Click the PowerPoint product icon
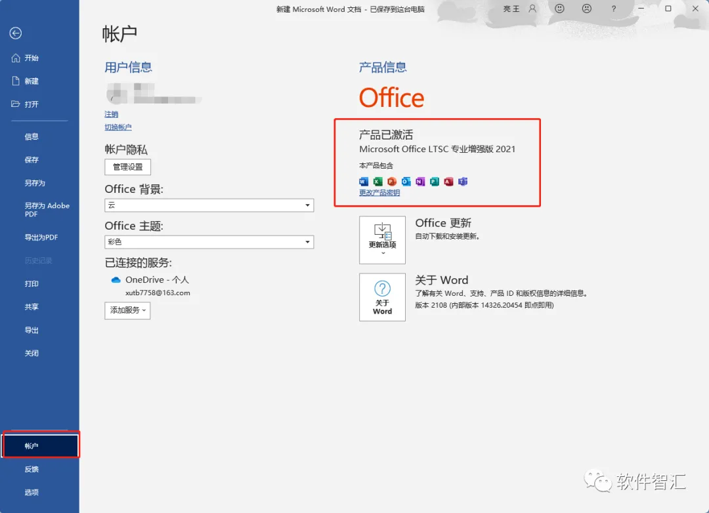The width and height of the screenshot is (709, 513). click(x=392, y=182)
